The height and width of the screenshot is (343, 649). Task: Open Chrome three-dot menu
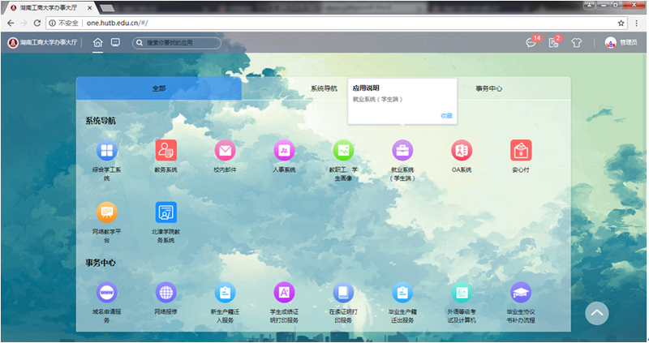637,24
